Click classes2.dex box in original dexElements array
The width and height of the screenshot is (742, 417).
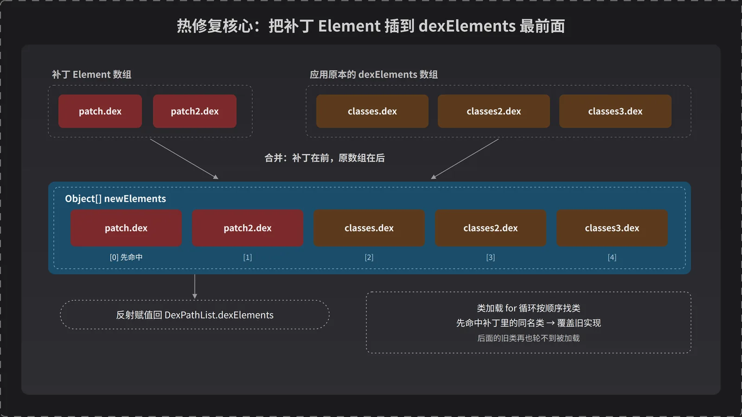(494, 111)
